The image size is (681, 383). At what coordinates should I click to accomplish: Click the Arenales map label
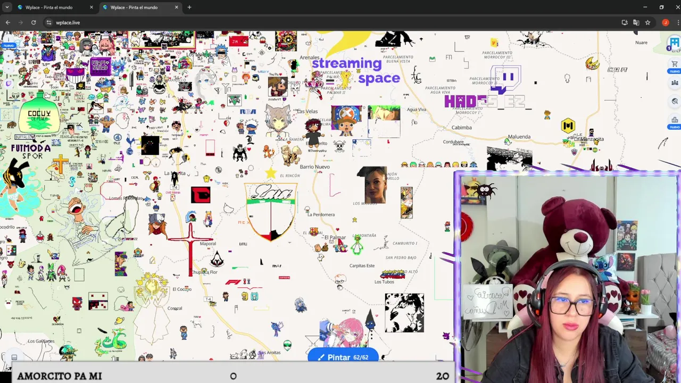(310, 57)
